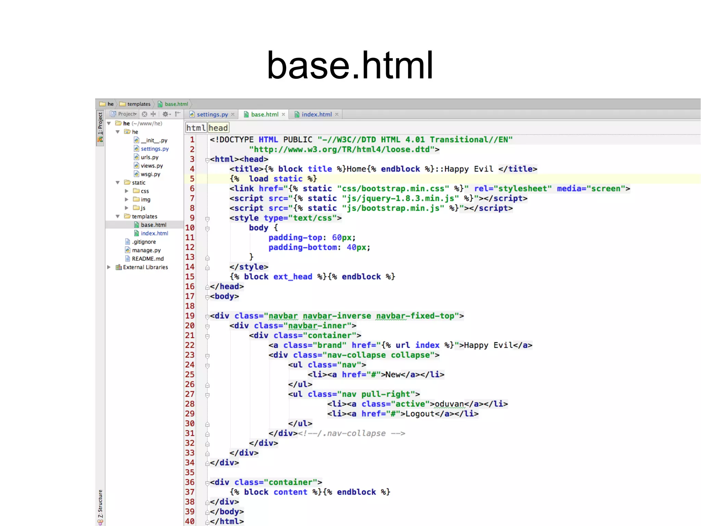The image size is (701, 526).
Task: Select wsgi.py in the project tree
Action: (x=150, y=174)
